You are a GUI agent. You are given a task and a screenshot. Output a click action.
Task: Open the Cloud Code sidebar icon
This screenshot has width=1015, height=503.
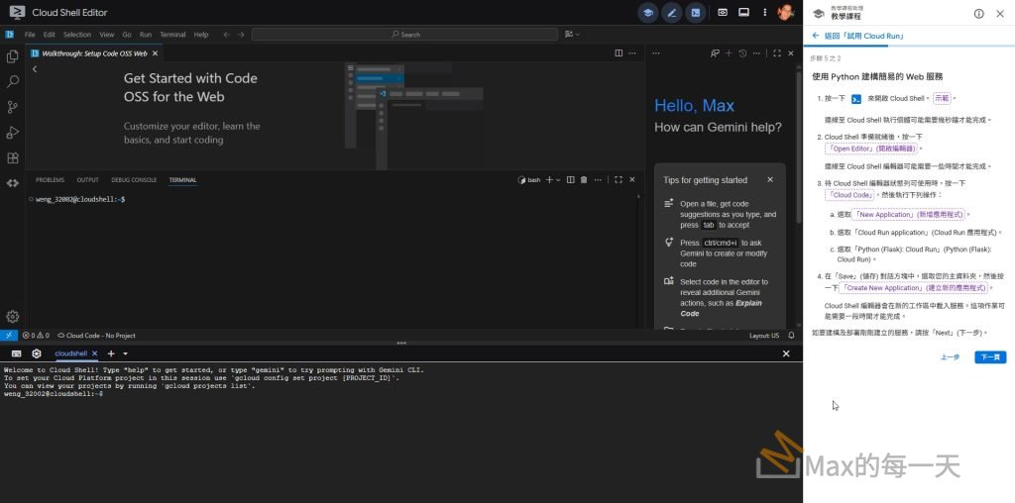pyautogui.click(x=13, y=183)
